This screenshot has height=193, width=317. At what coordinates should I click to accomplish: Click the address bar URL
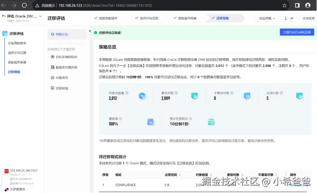click(105, 5)
